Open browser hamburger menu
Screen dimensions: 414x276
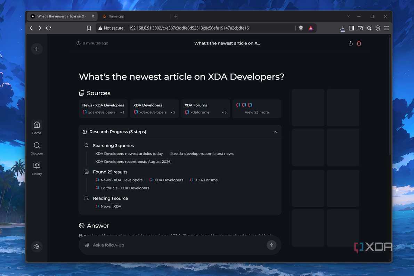pyautogui.click(x=387, y=28)
